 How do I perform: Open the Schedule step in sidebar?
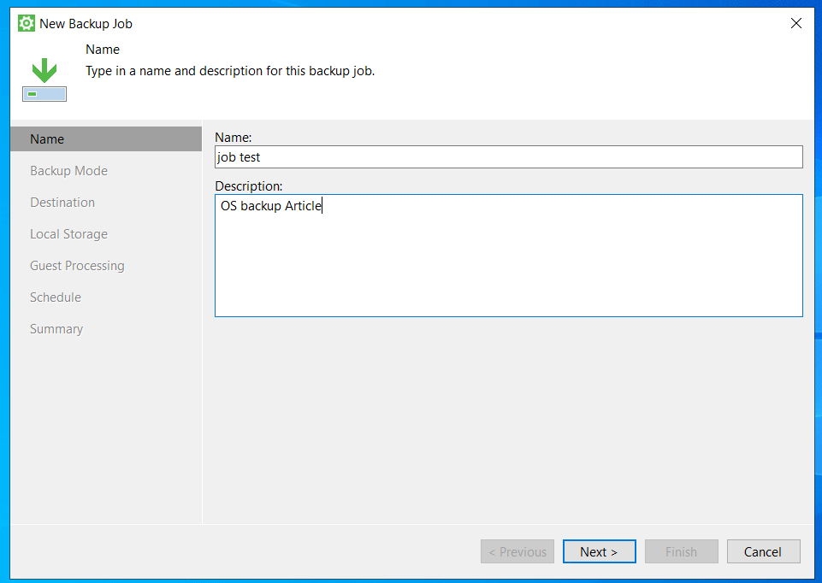point(56,297)
